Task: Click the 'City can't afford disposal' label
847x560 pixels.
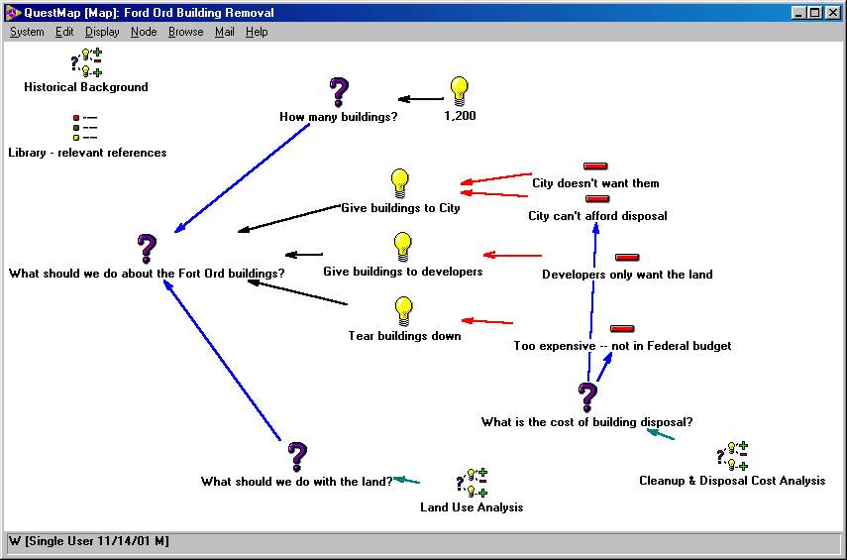Action: pos(597,216)
